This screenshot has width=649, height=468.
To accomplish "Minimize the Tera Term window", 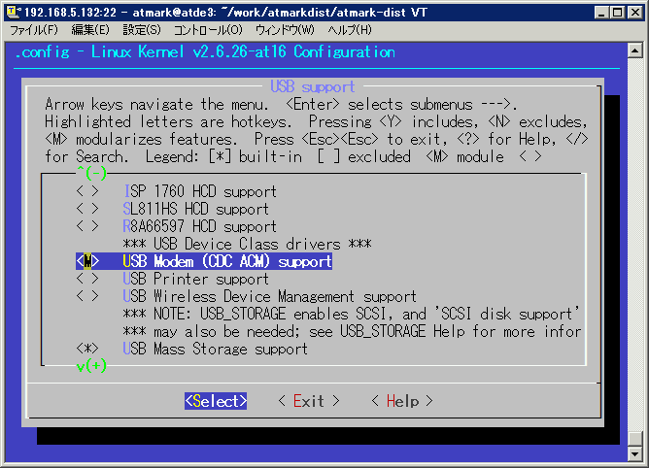I will 601,13.
